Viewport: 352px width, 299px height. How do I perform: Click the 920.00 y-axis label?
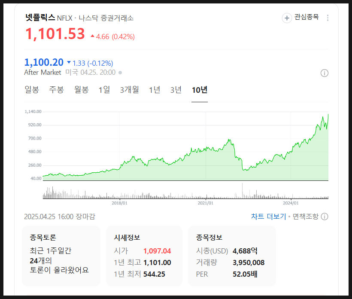(x=35, y=125)
